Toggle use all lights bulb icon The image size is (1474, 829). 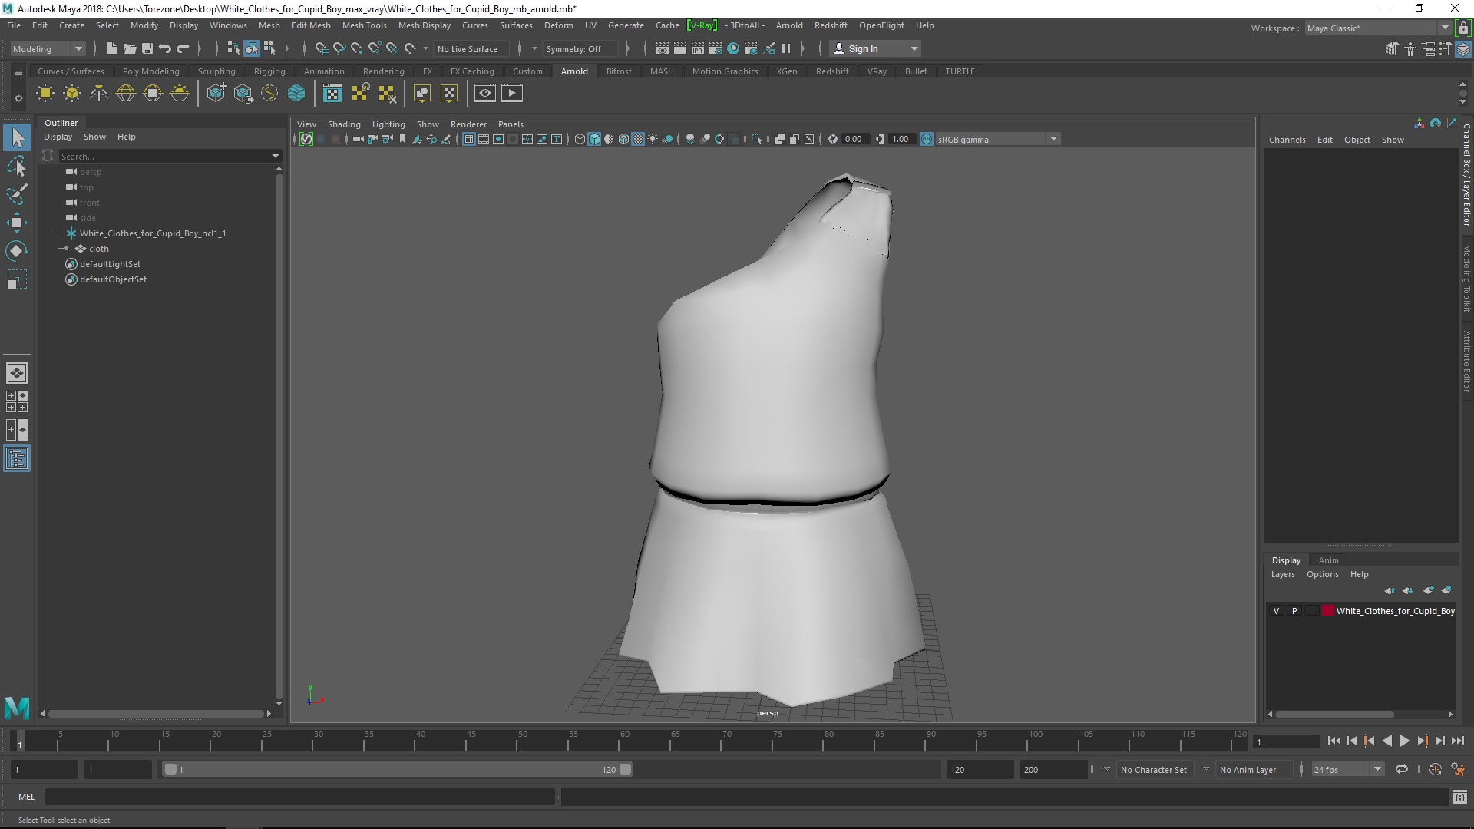(653, 139)
